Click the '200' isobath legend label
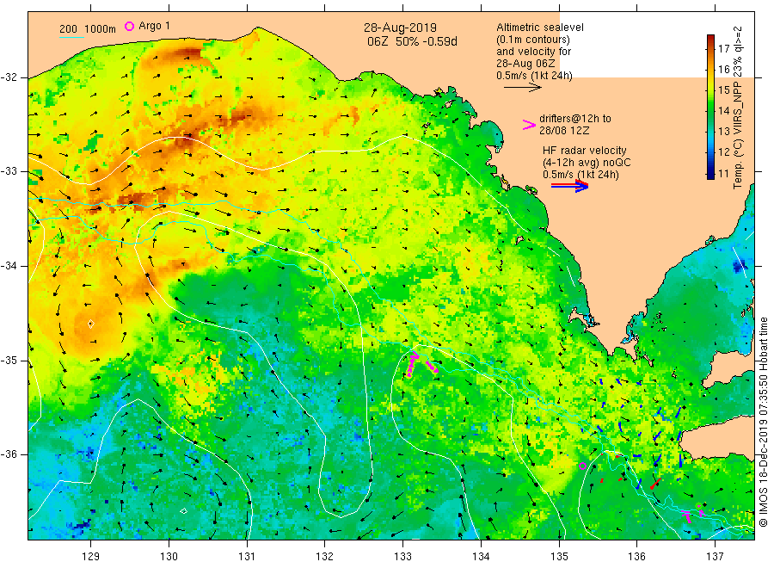Viewport: 774px width, 568px height. pos(68,29)
